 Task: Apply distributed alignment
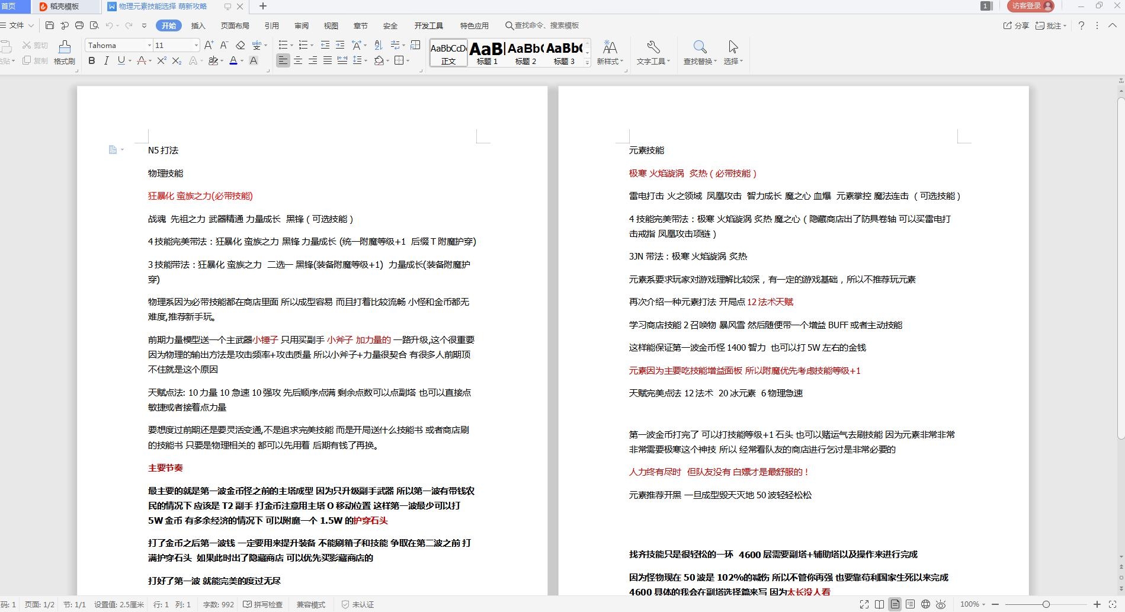(342, 60)
